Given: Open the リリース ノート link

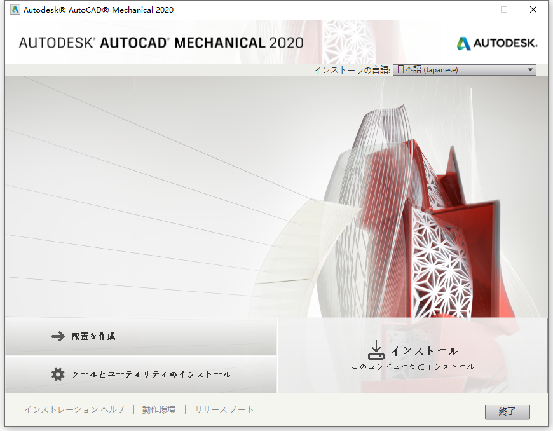Looking at the screenshot, I should [224, 409].
